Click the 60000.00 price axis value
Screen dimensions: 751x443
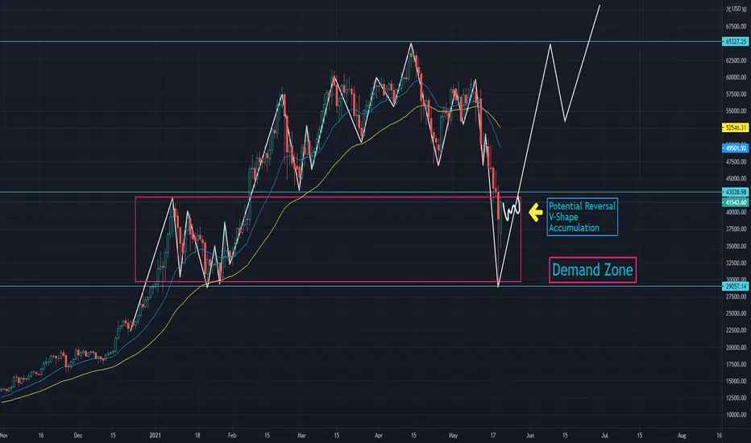(736, 77)
